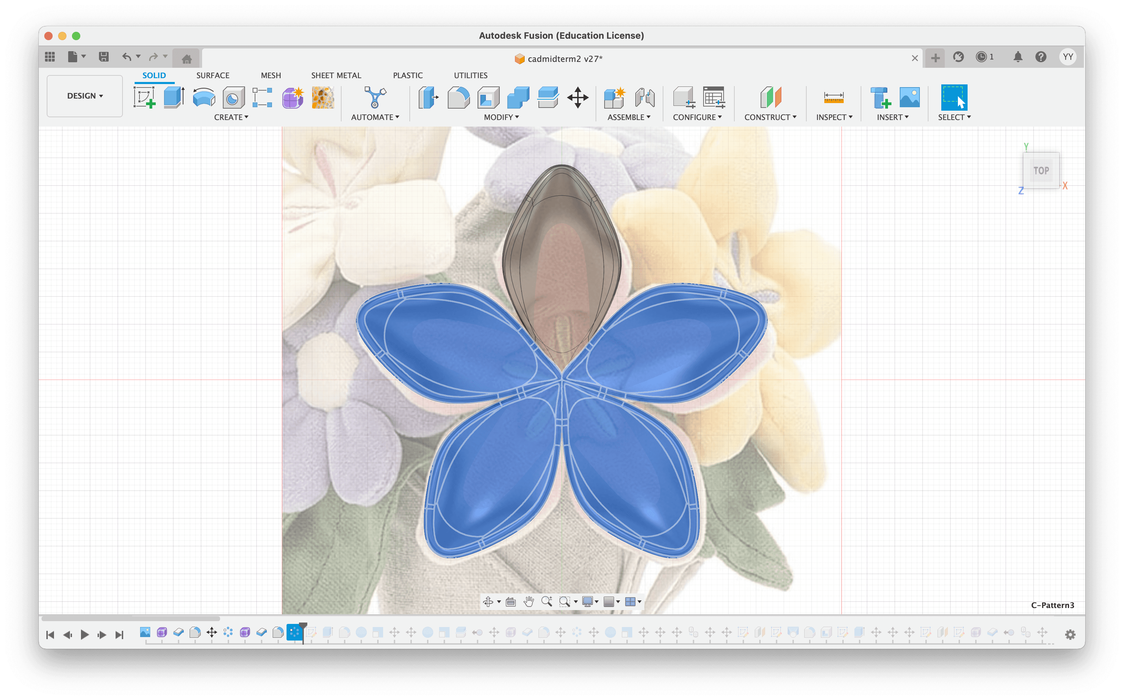Select the Extrude tool icon
The image size is (1124, 700).
pos(174,97)
